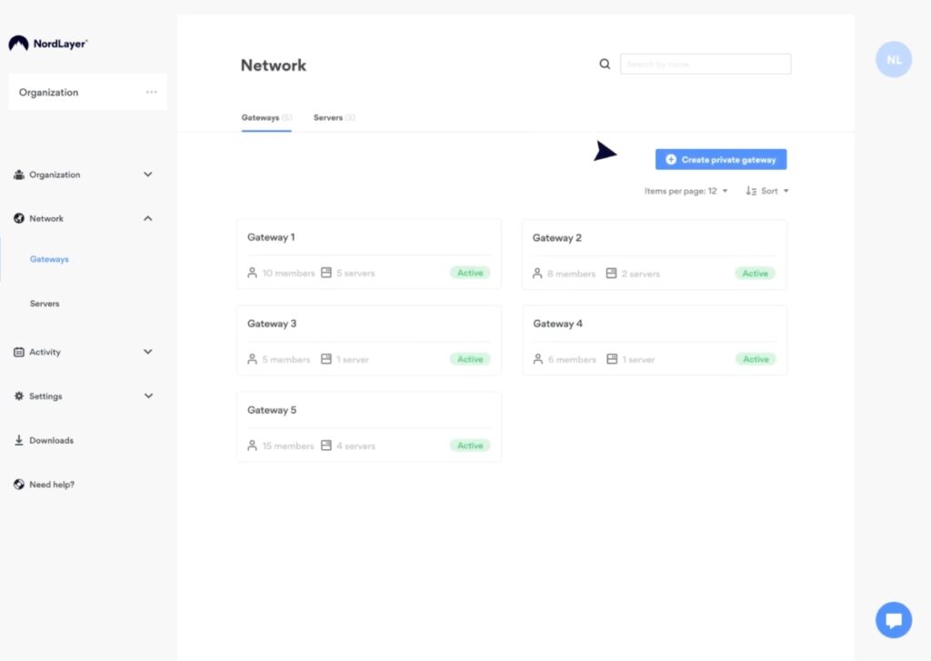Click Gateway 2 servers icon

tap(612, 273)
